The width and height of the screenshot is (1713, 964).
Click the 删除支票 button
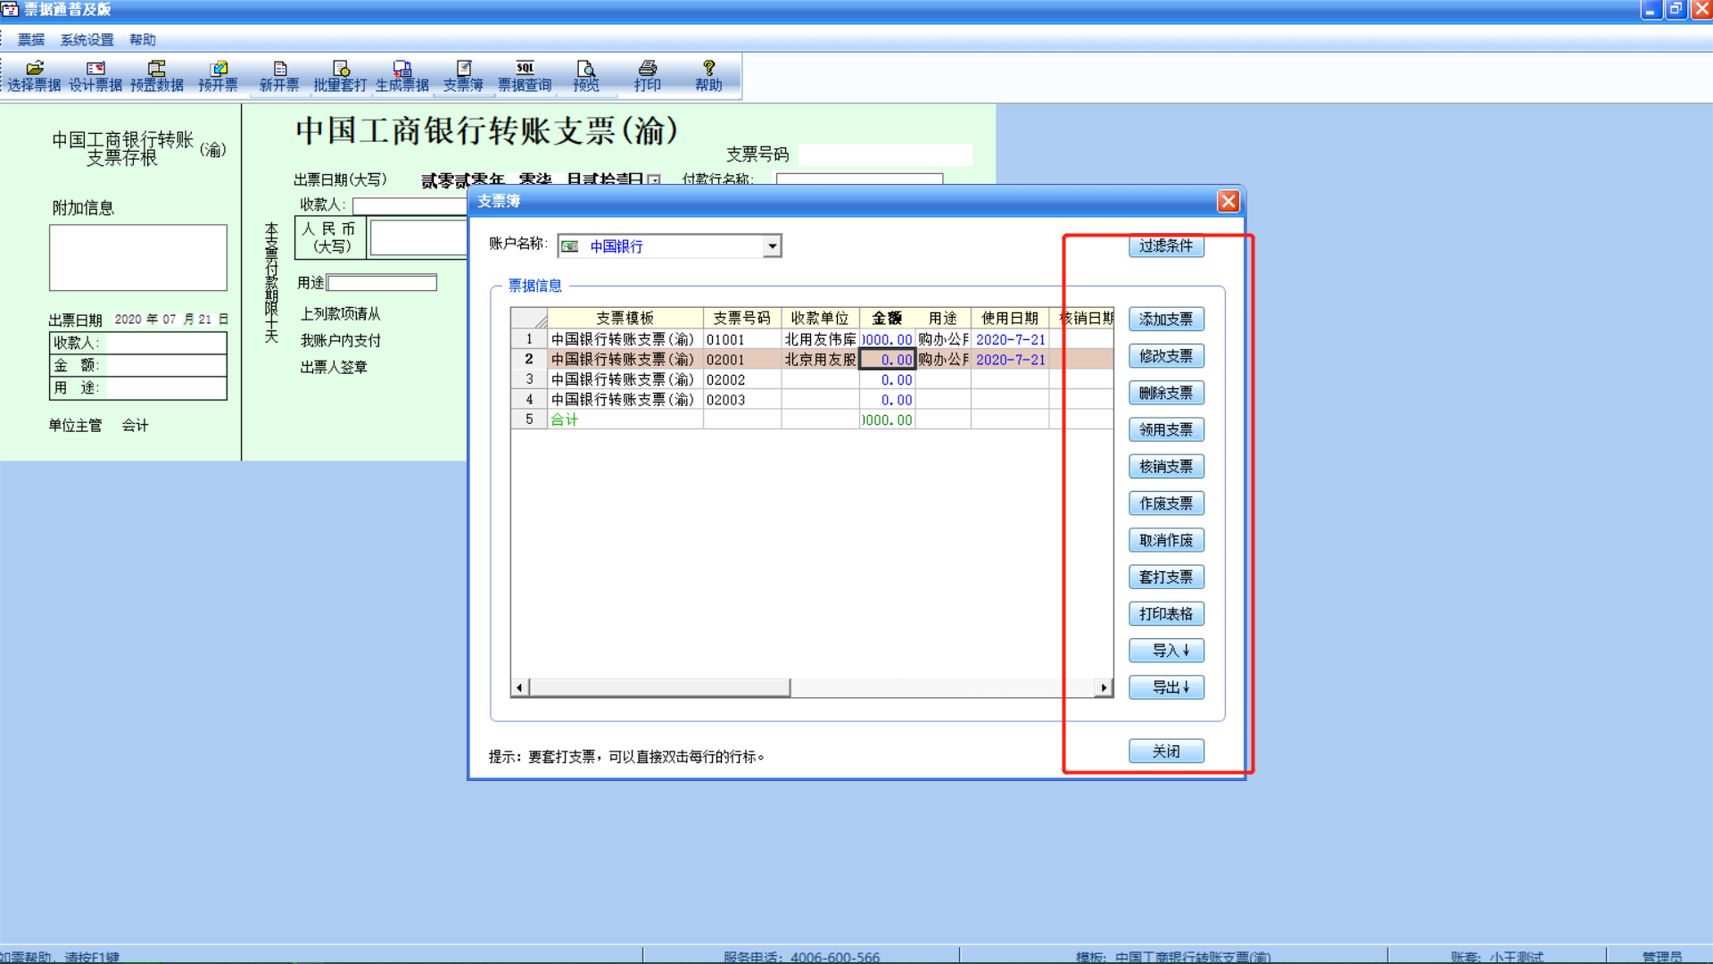click(1166, 393)
